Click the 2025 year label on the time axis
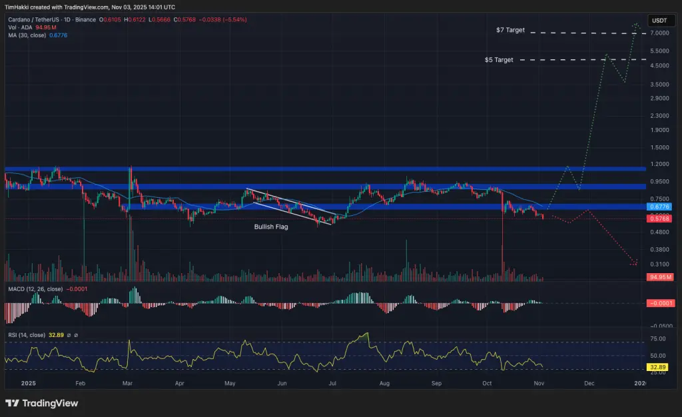The image size is (682, 417). click(x=27, y=384)
